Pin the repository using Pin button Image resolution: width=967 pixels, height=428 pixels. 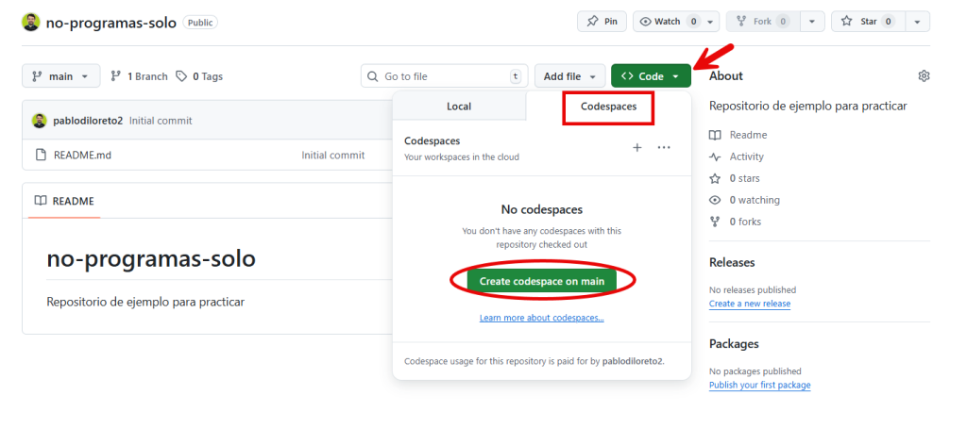click(601, 21)
